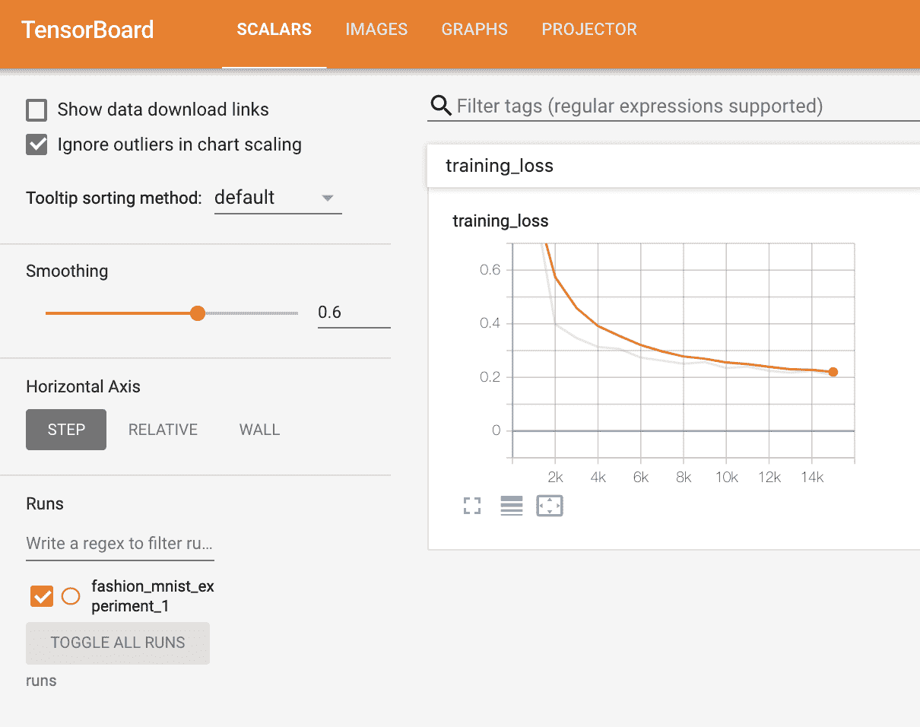Viewport: 920px width, 727px height.
Task: Select the SCALARS tab
Action: 274,29
